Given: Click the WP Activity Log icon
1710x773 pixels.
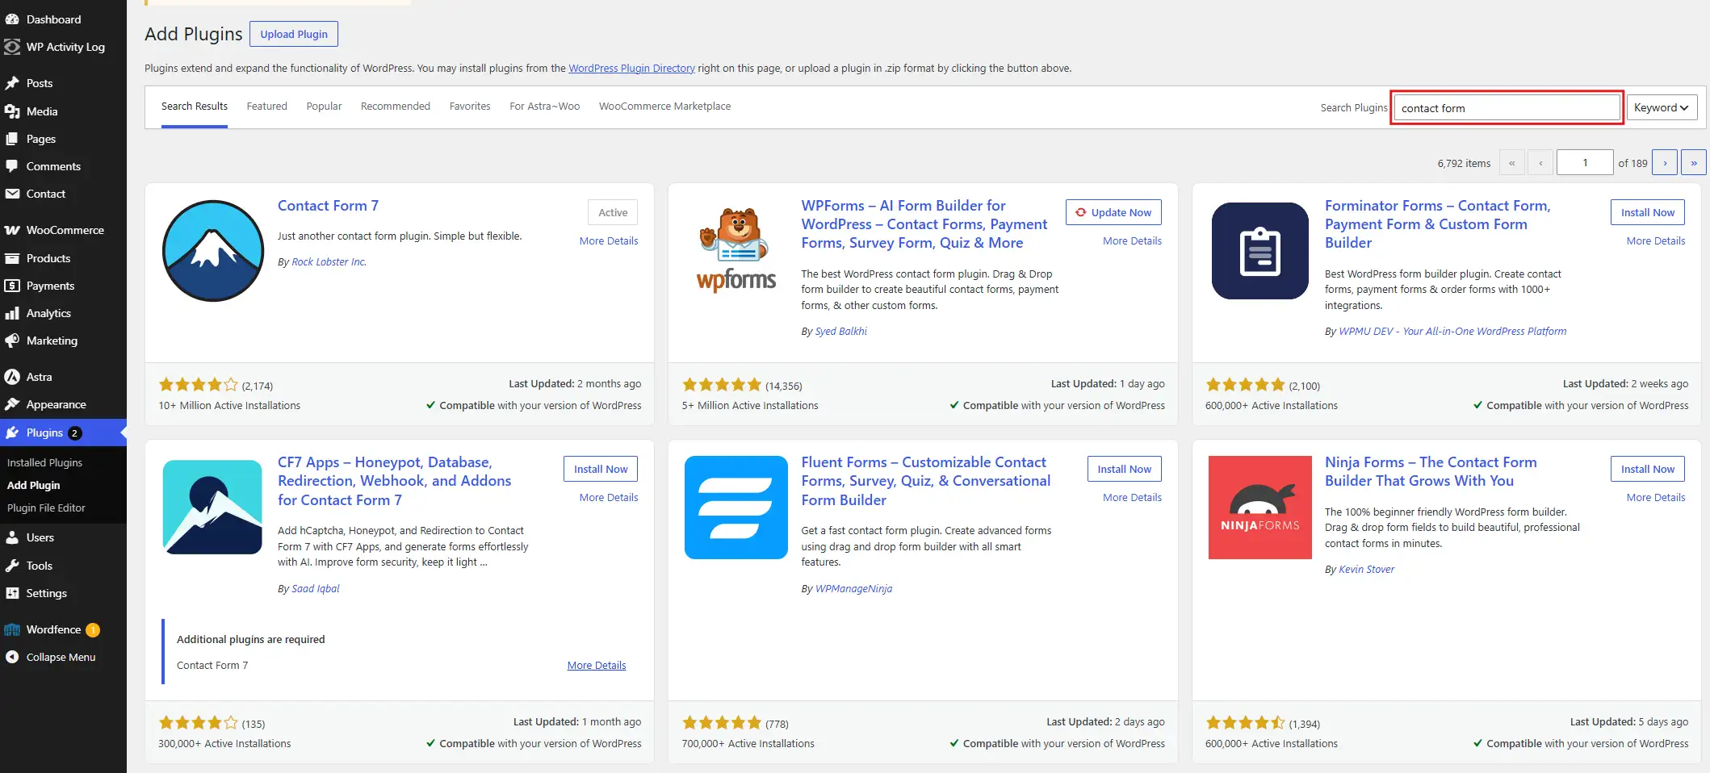Looking at the screenshot, I should [x=12, y=47].
